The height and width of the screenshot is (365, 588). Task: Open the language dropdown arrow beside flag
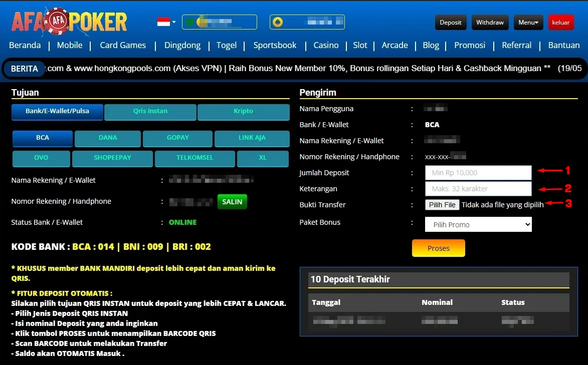pos(174,22)
